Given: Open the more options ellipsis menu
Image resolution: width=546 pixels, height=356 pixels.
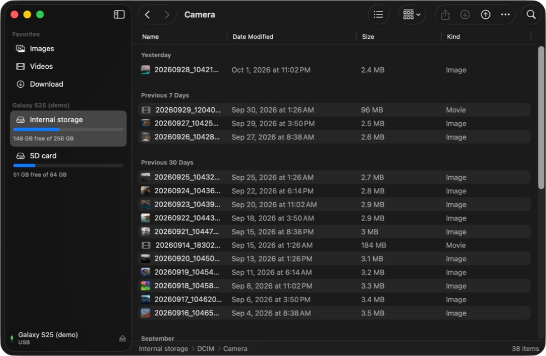Looking at the screenshot, I should click(x=505, y=14).
